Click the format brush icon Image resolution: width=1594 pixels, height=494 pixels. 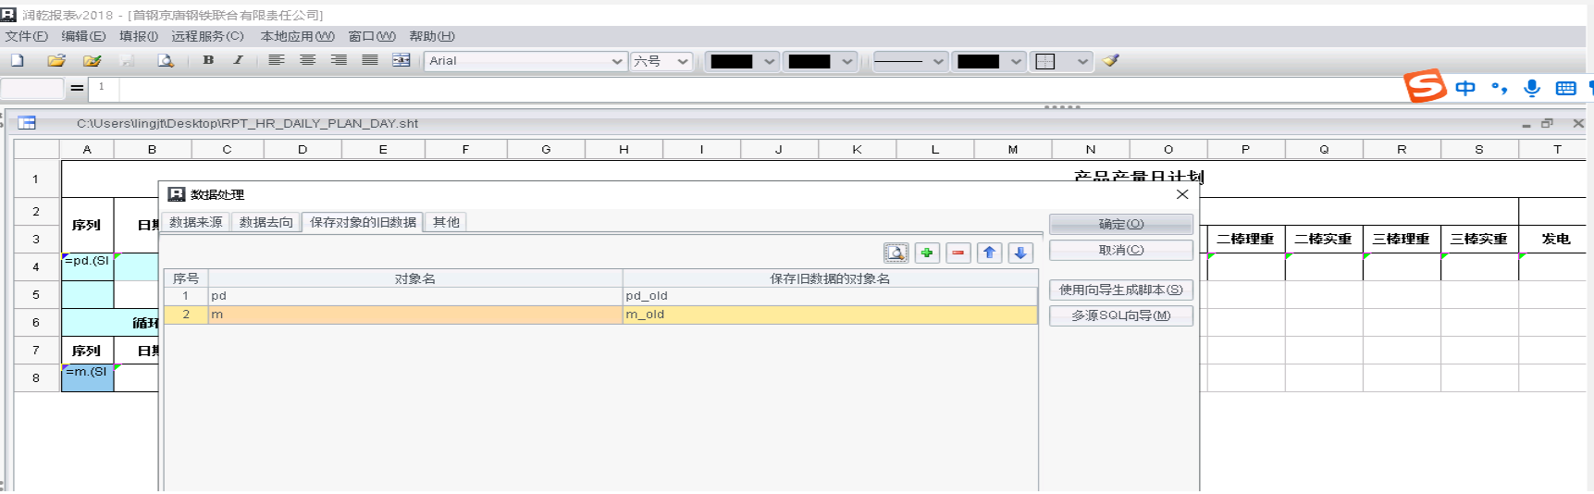[1111, 60]
